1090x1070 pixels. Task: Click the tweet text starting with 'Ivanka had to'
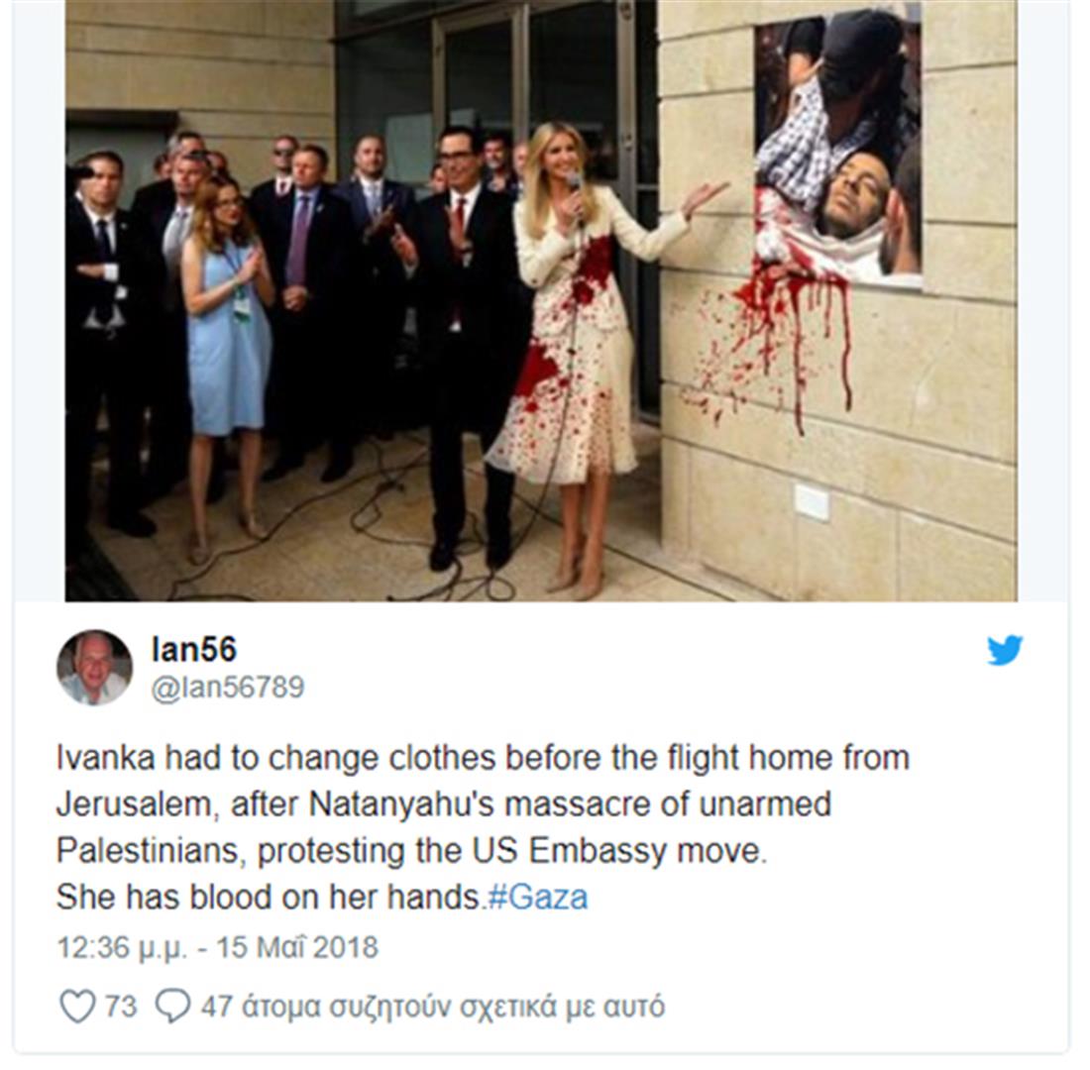483,827
